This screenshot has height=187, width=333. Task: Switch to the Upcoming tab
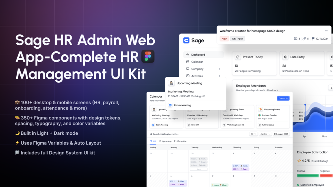coord(165,141)
